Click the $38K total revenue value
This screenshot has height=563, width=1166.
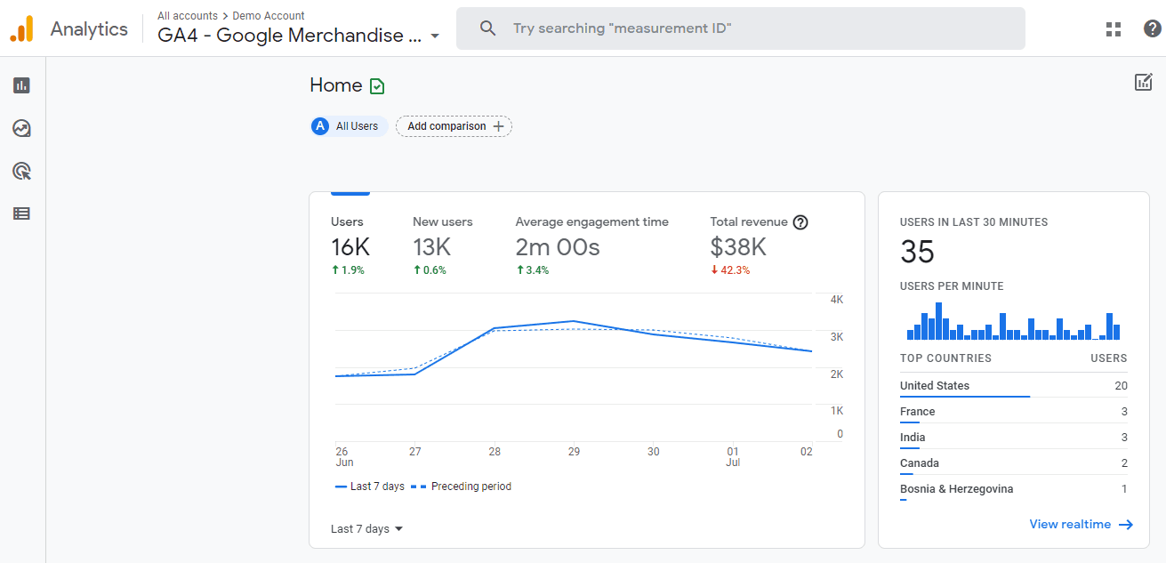738,247
